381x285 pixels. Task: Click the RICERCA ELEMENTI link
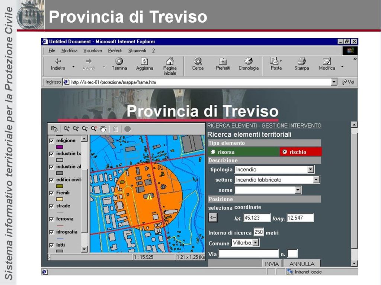[x=232, y=125]
